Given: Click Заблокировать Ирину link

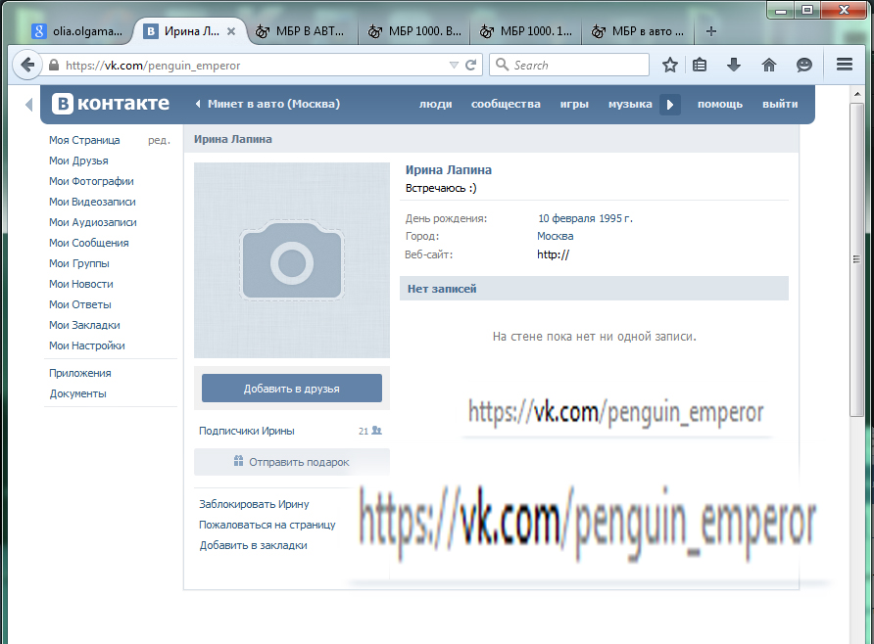Looking at the screenshot, I should pos(254,504).
